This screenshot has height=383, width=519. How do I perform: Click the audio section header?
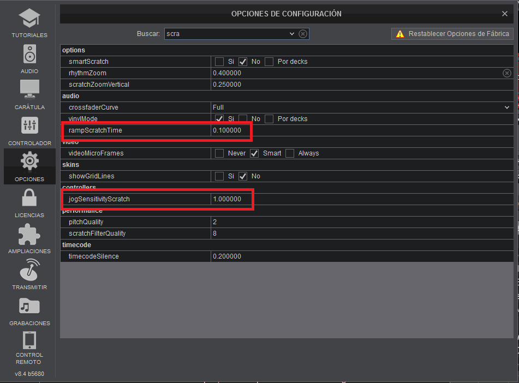70,96
